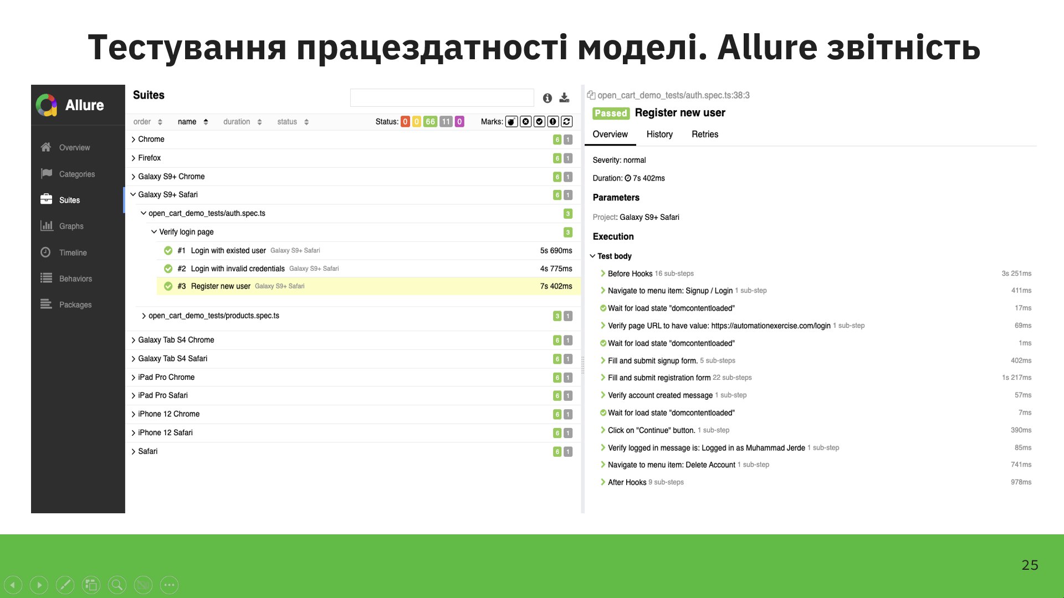The height and width of the screenshot is (598, 1064).
Task: Select test Login with invalid credentials
Action: (x=237, y=269)
